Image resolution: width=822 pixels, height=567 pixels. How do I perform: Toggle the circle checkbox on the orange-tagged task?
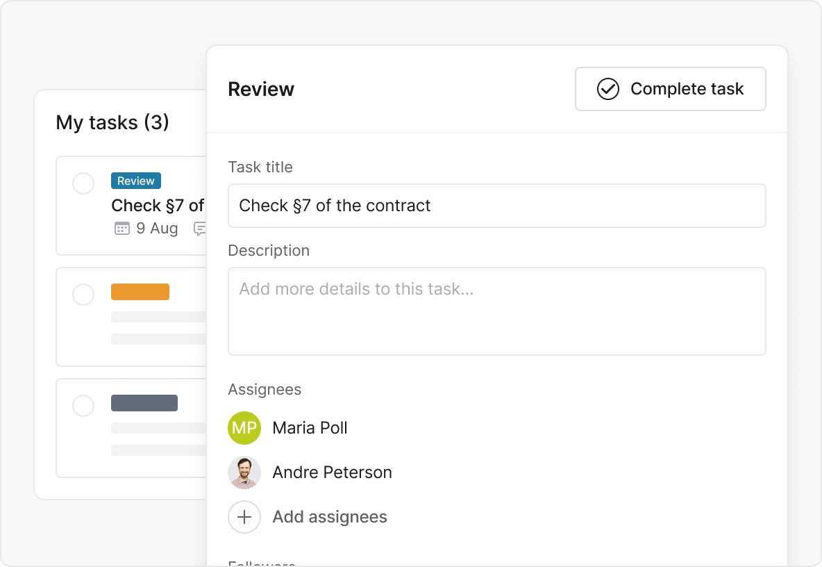(83, 295)
